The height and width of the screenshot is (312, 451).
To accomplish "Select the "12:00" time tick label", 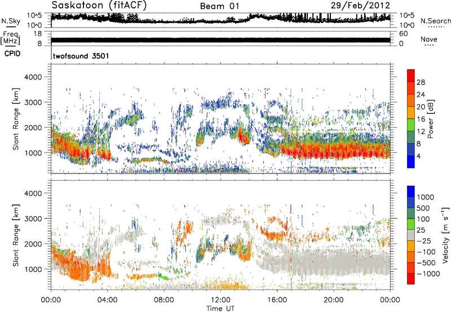I will pyautogui.click(x=220, y=300).
